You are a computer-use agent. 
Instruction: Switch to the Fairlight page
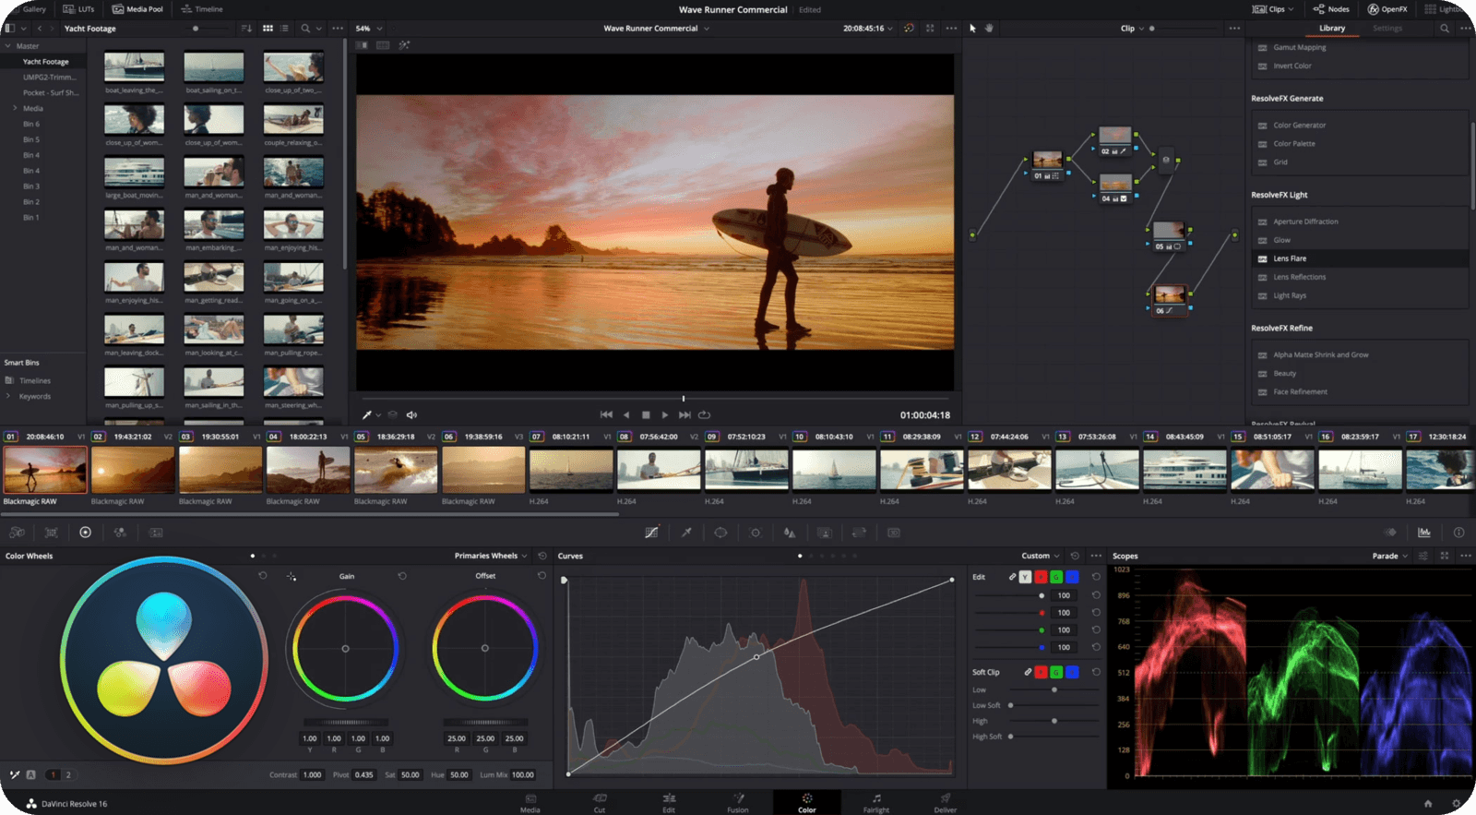(875, 802)
